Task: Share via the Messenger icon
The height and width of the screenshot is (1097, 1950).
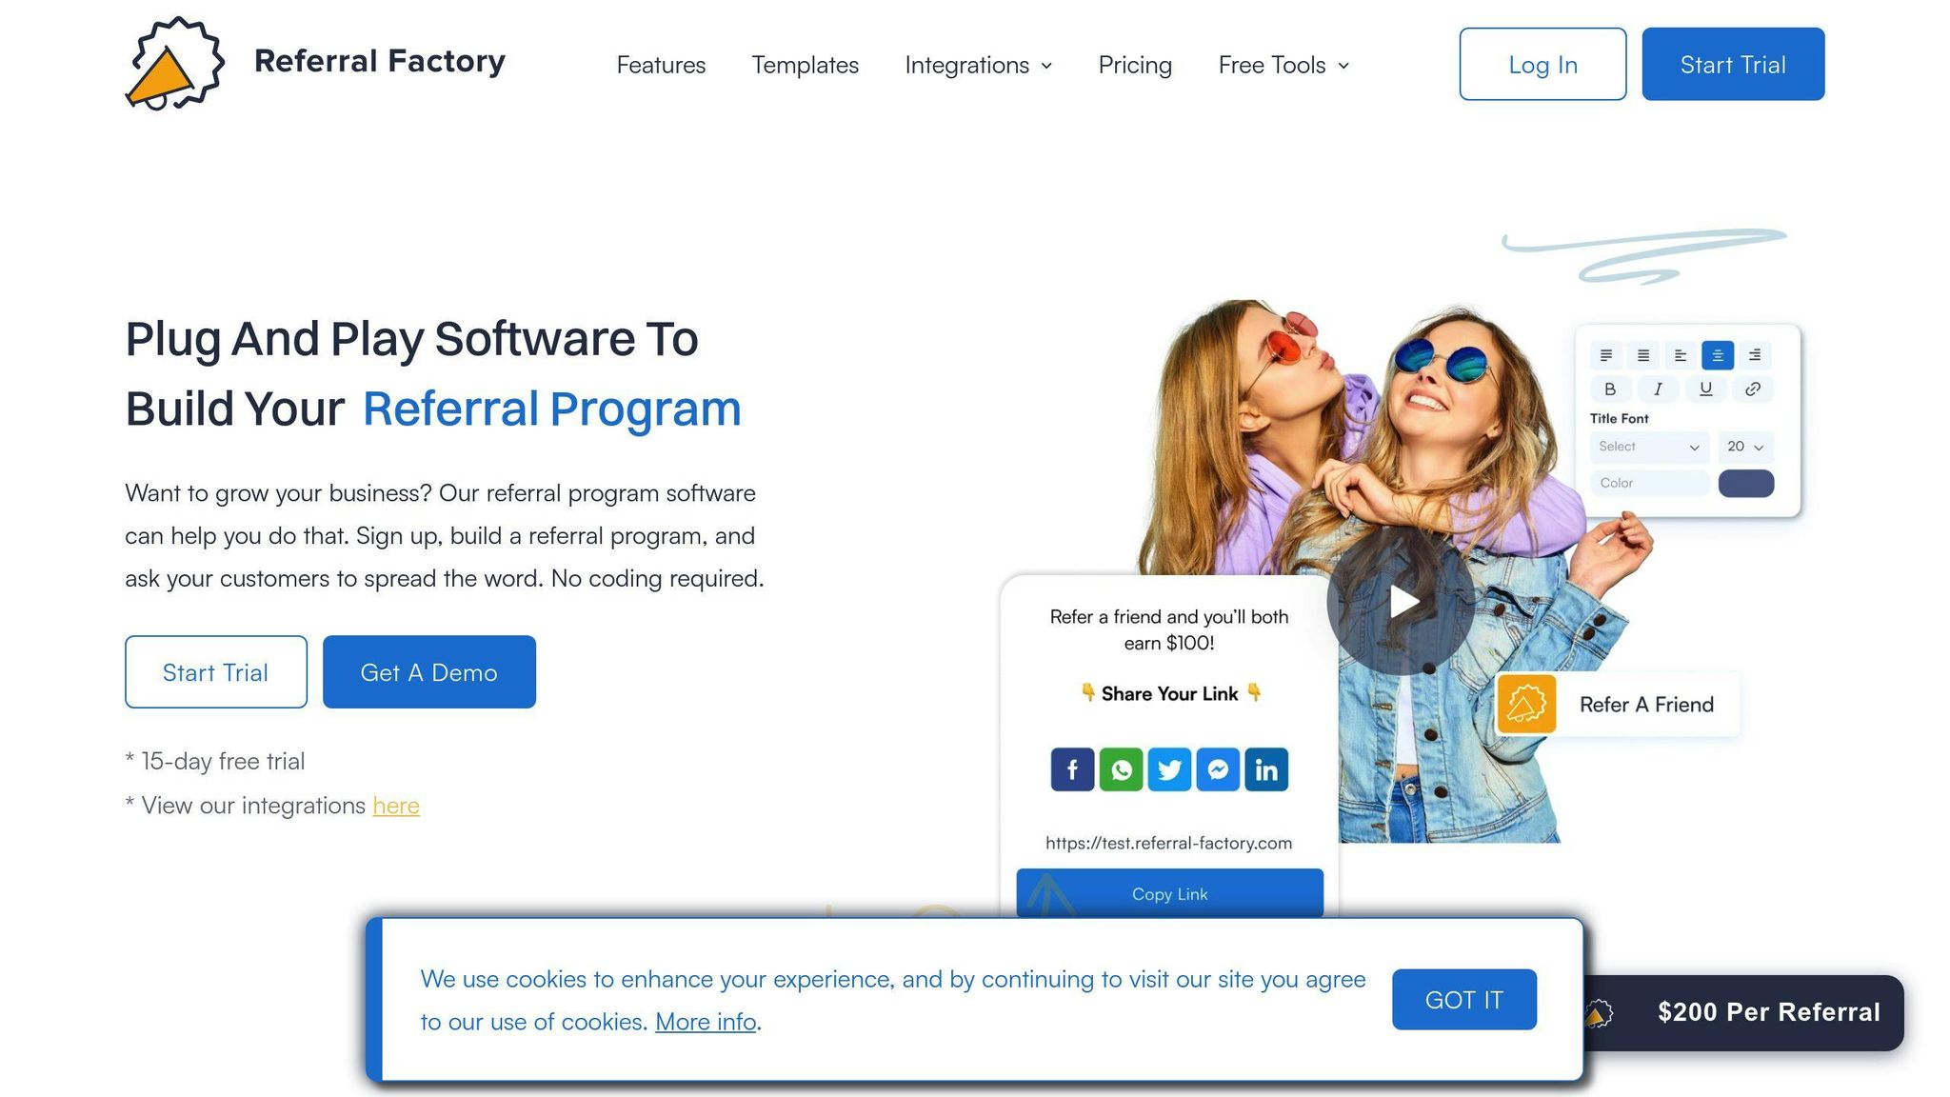Action: click(1218, 769)
